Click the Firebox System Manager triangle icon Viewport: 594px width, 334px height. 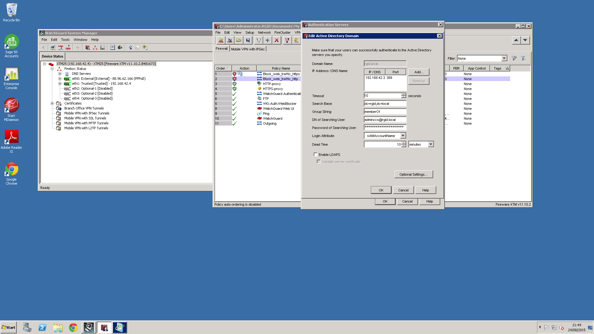[x=95, y=47]
